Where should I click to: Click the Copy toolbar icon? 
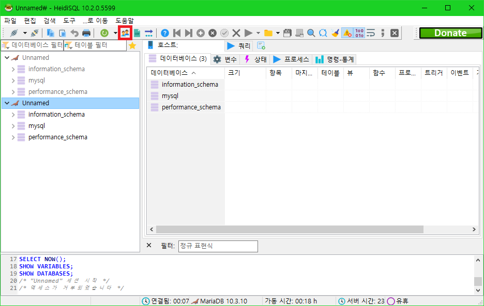tap(50, 33)
